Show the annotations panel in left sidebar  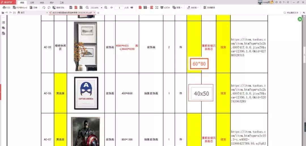[x=3, y=28]
